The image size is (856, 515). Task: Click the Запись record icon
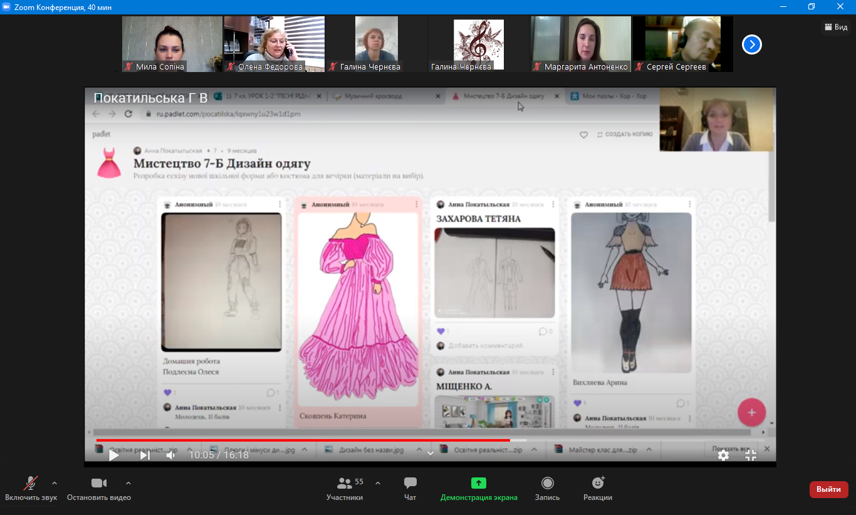(x=547, y=483)
